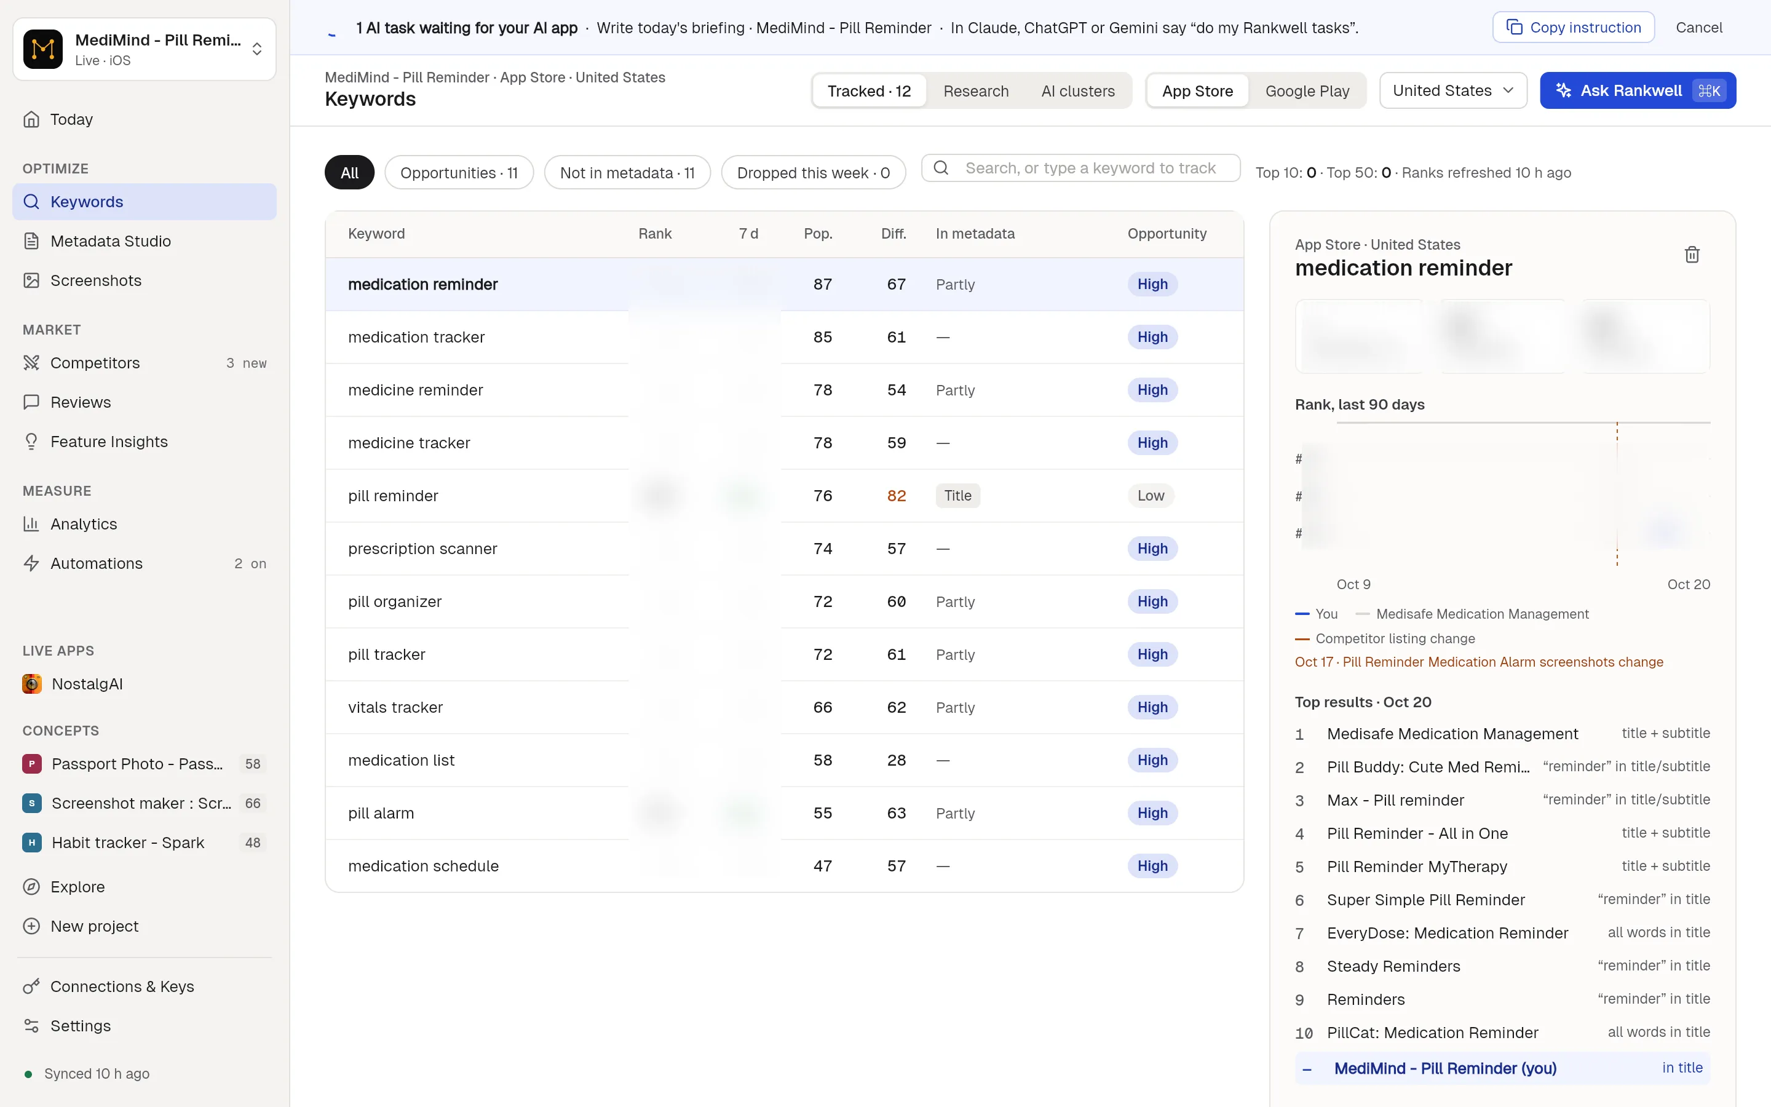Open Reviews speech bubble icon

[31, 402]
